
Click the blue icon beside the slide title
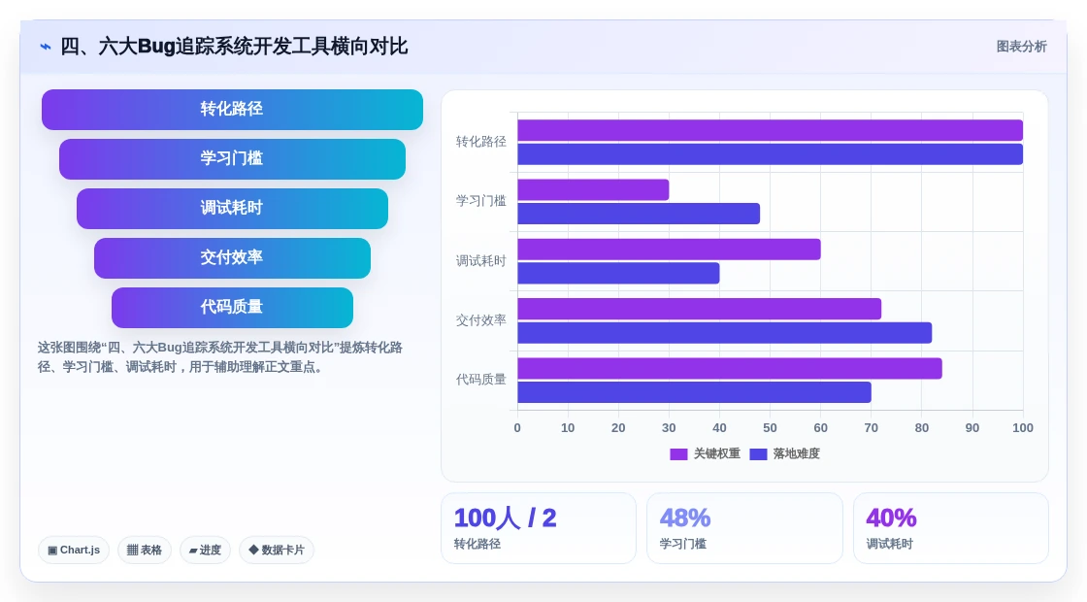coord(46,48)
